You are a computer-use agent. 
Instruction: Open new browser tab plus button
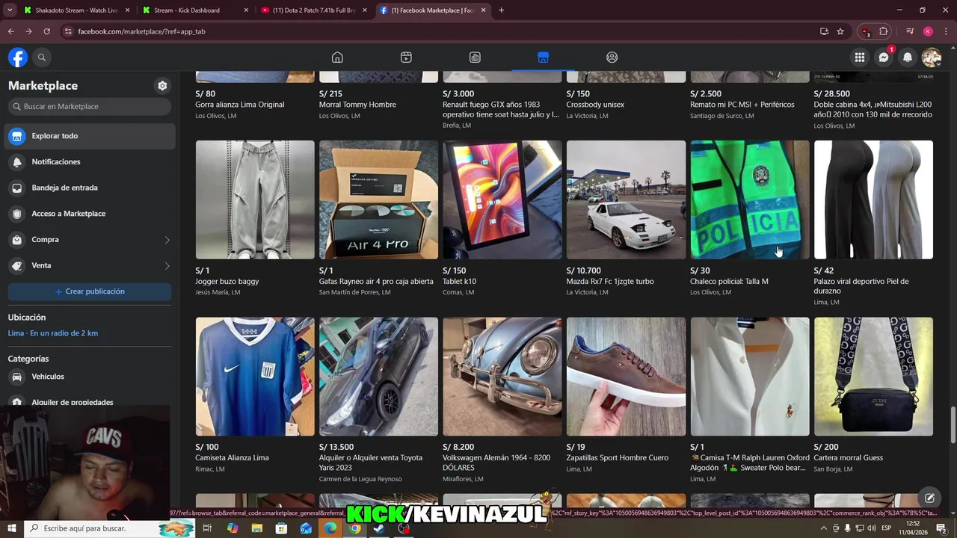tap(501, 10)
